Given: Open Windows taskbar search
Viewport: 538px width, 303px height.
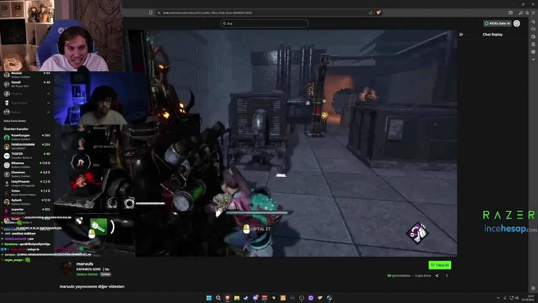Looking at the screenshot, I should pyautogui.click(x=218, y=298).
